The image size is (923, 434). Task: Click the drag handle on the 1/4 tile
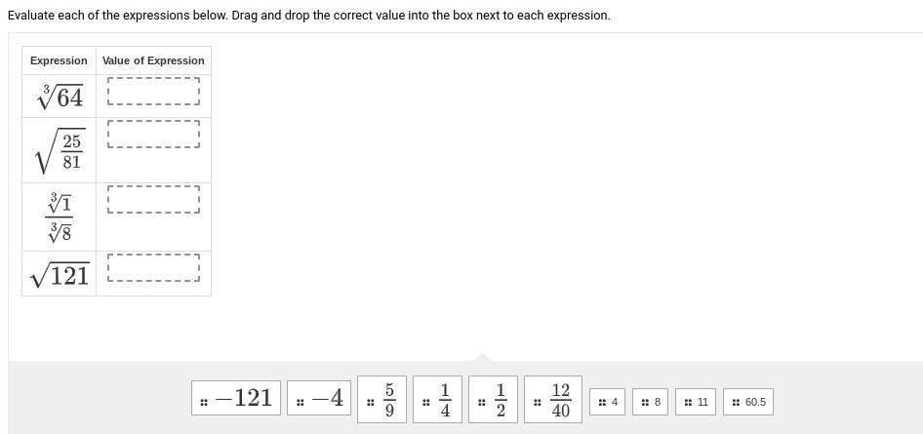(425, 403)
